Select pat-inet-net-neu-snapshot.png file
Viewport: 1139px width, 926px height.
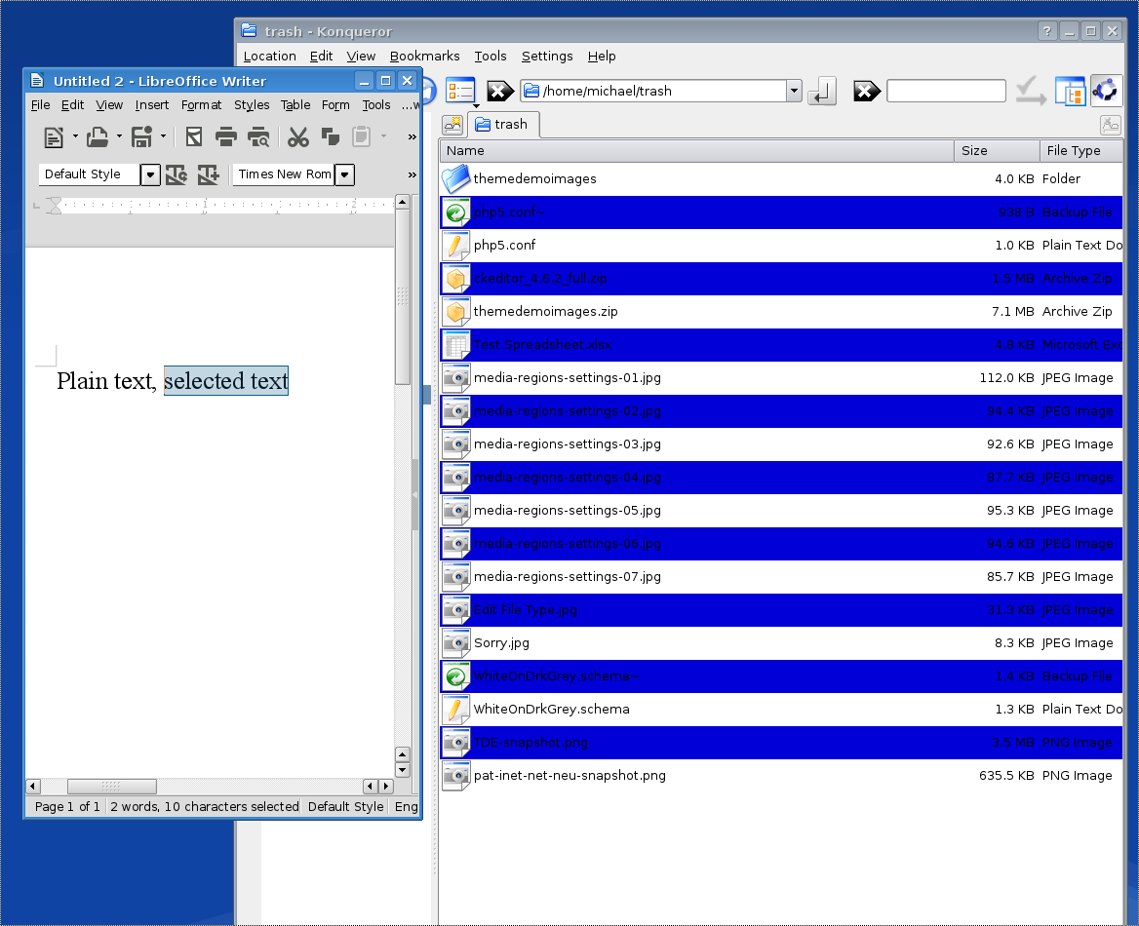[781, 776]
